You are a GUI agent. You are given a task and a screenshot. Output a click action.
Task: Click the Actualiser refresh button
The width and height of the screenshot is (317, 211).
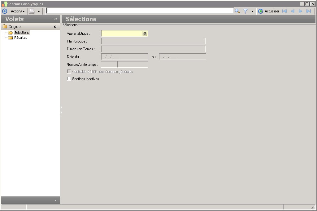(x=269, y=11)
